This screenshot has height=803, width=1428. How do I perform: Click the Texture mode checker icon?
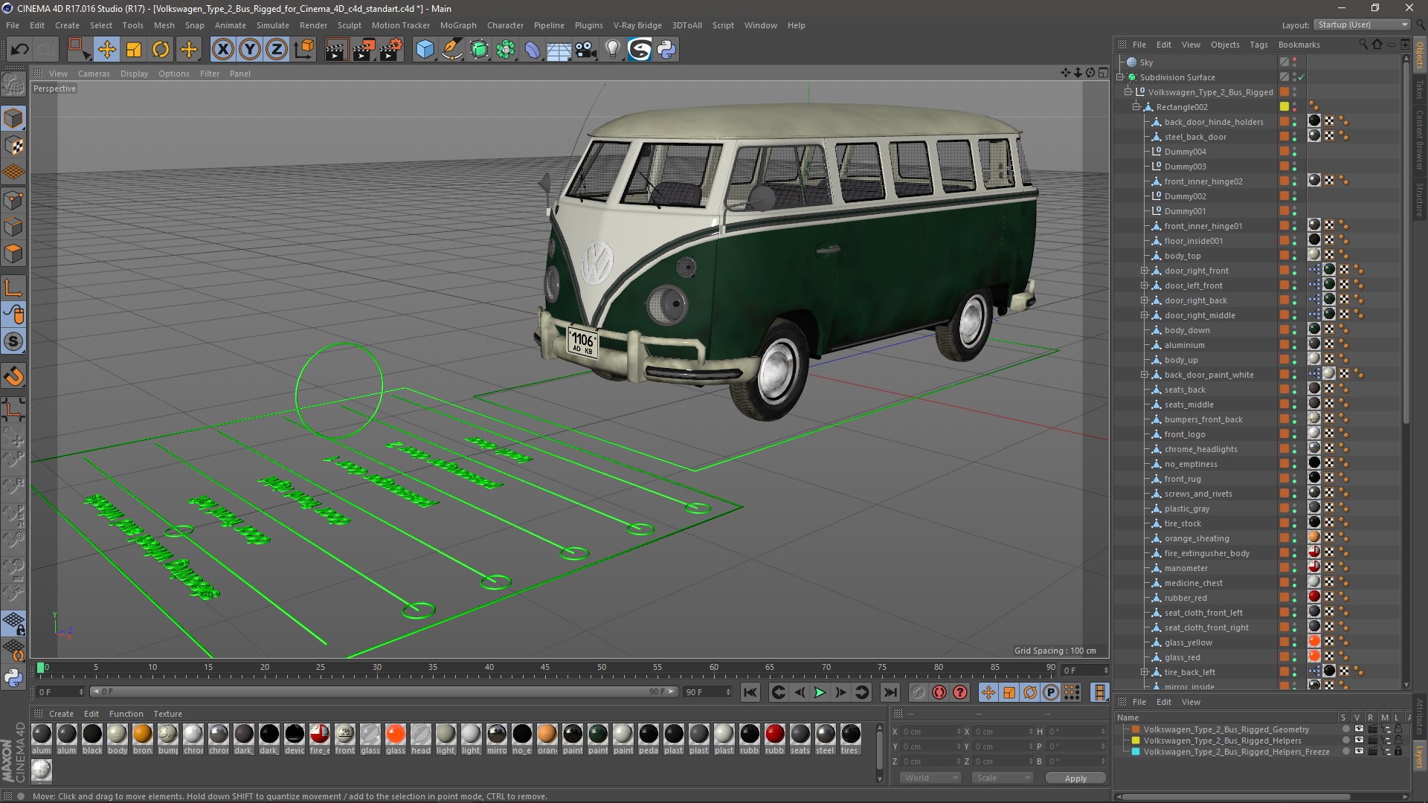pos(13,146)
